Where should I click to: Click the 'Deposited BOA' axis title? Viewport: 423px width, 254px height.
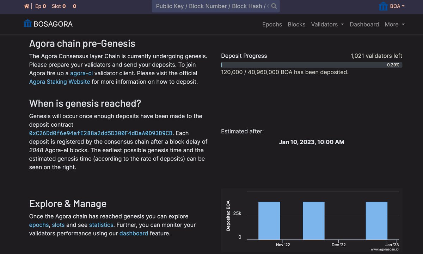pyautogui.click(x=228, y=216)
